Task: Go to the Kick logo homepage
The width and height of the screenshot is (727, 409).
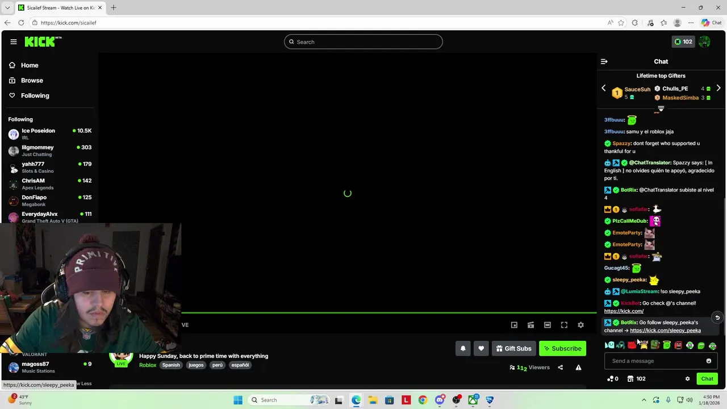Action: 43,41
